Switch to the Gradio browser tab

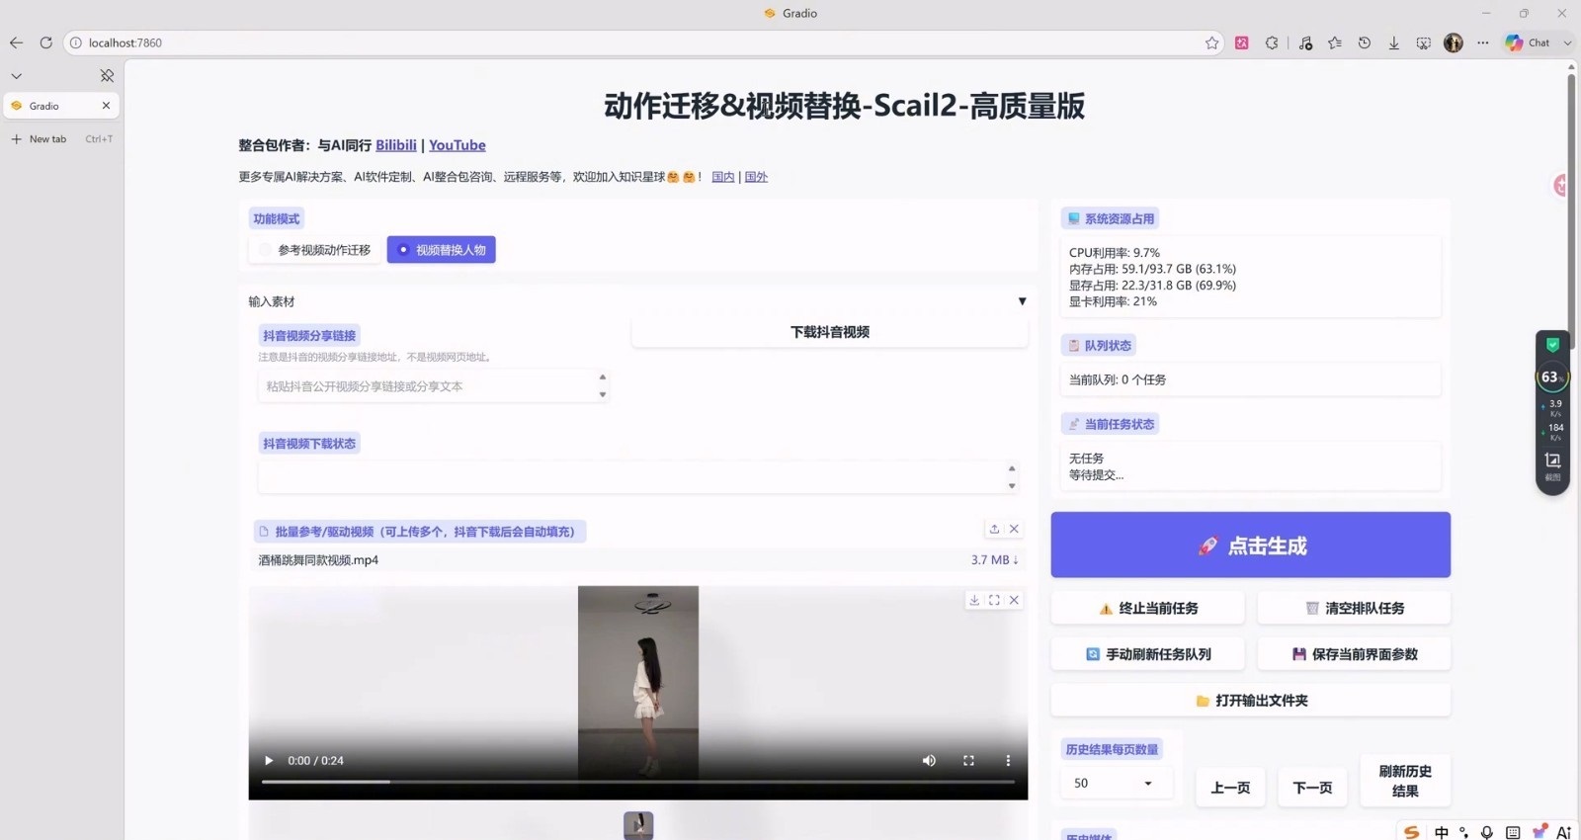click(x=59, y=106)
